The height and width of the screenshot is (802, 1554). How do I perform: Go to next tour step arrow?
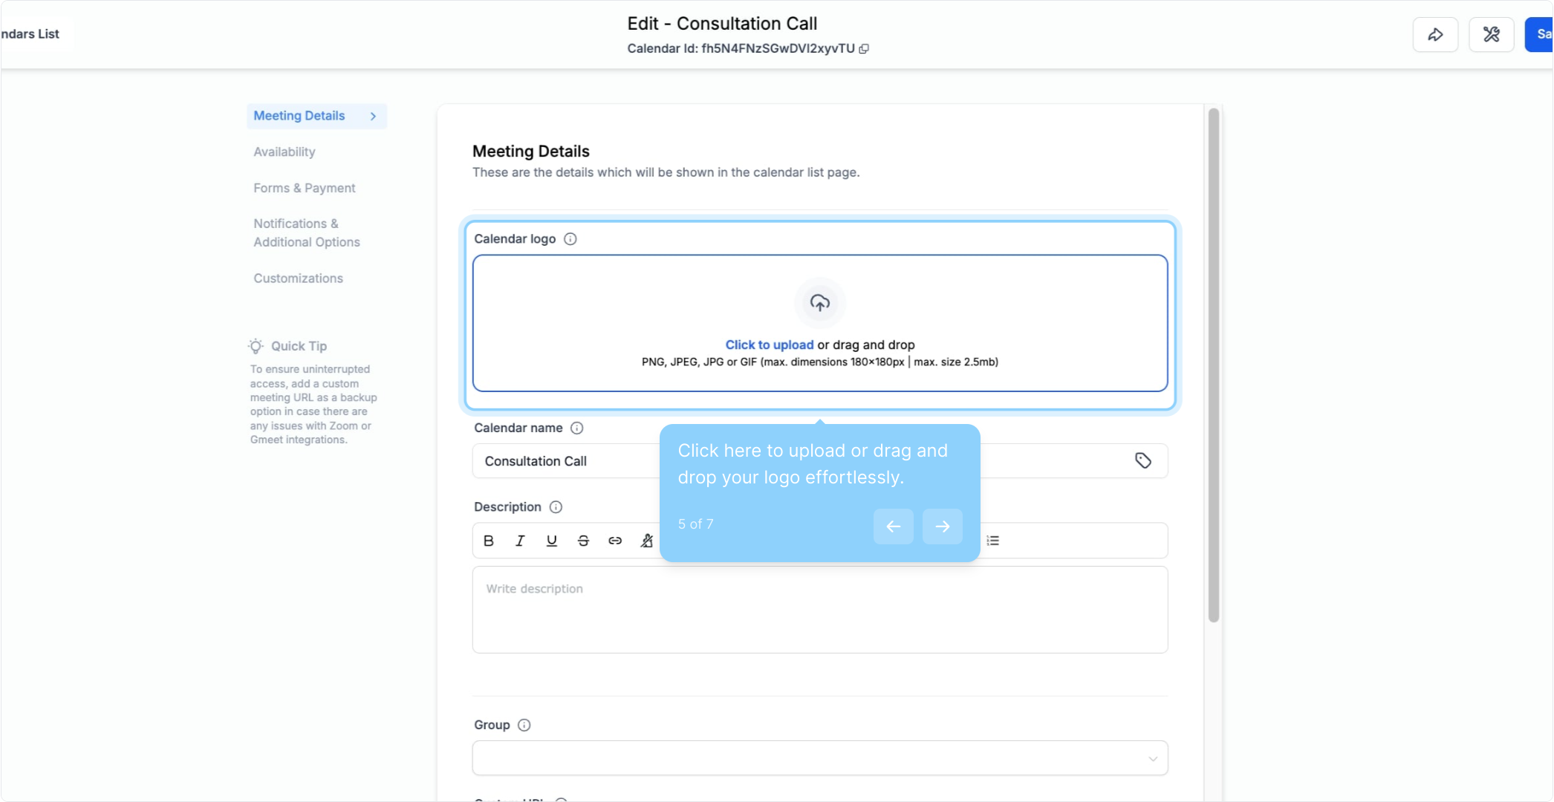pos(942,526)
